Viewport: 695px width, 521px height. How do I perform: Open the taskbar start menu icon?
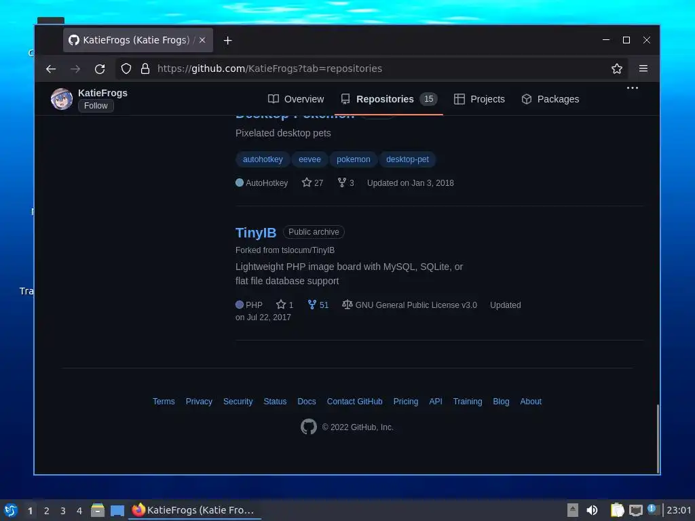(x=11, y=510)
